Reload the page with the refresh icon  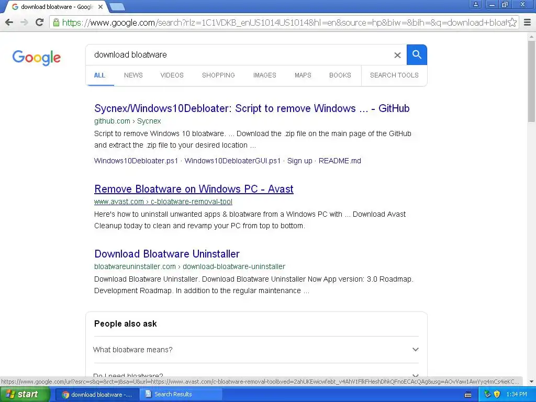pos(40,23)
